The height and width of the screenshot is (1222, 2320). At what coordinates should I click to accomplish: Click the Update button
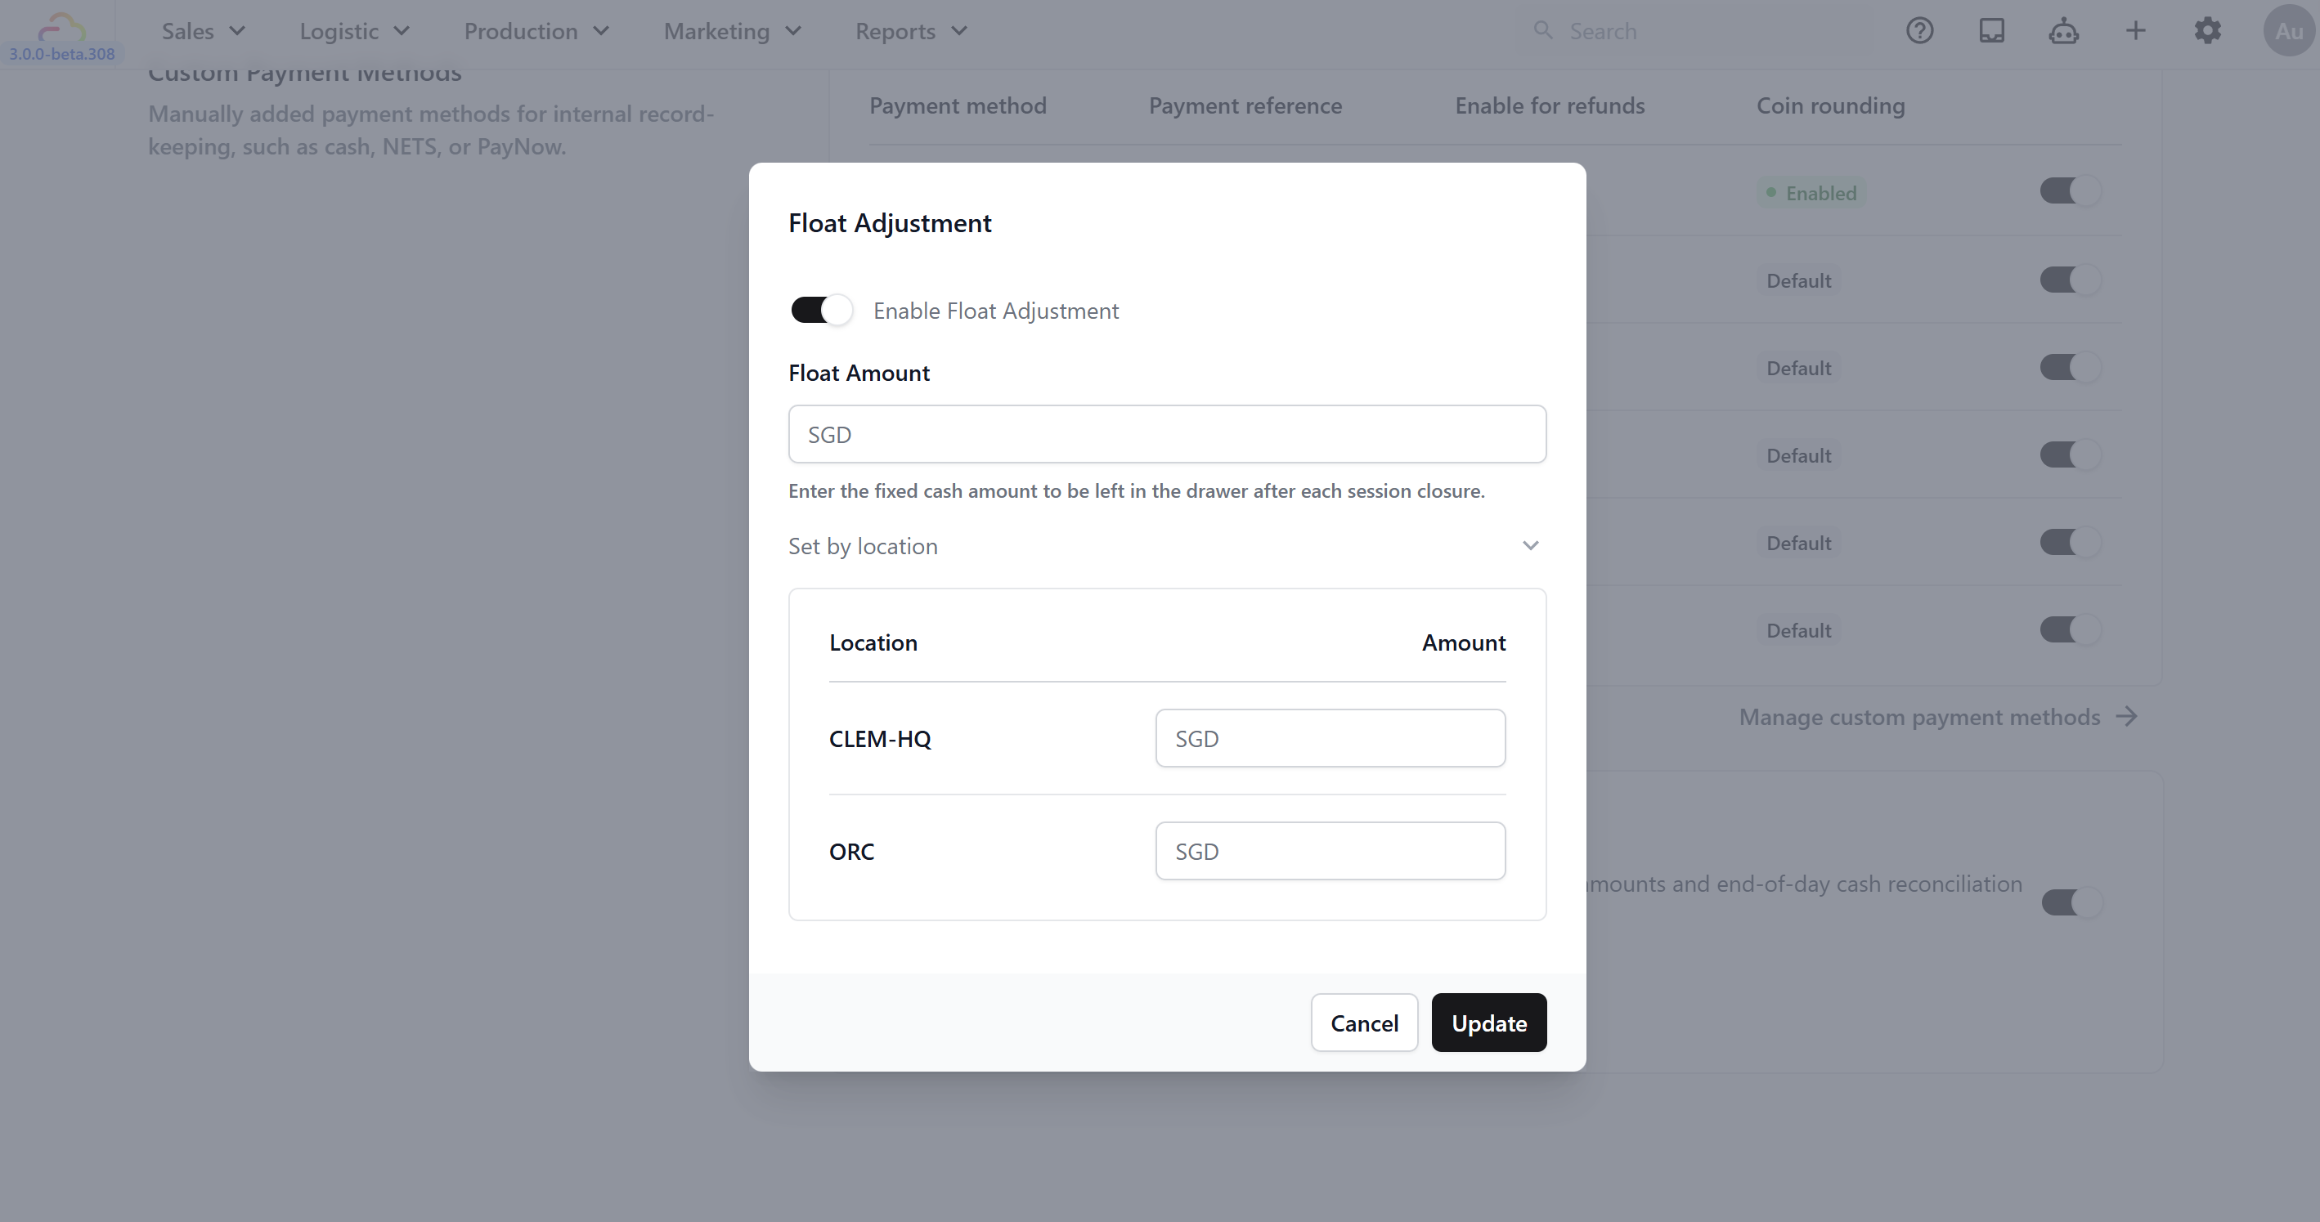(1488, 1022)
